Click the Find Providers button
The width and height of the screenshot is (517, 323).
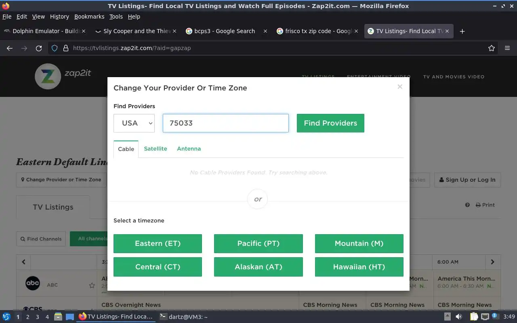point(330,123)
